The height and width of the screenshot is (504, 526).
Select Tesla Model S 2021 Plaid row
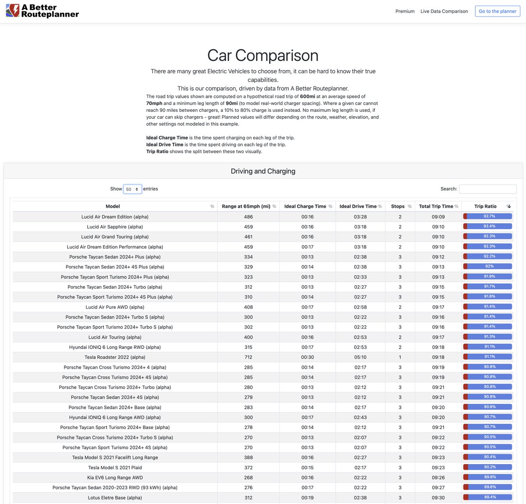pos(263,468)
